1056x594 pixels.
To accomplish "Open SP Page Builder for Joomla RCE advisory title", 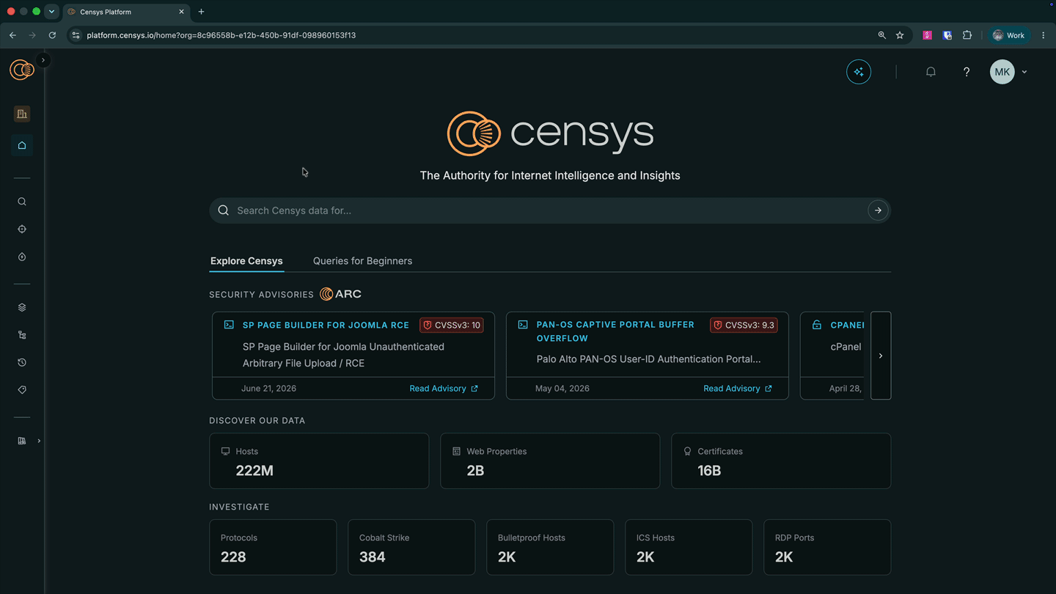I will click(326, 325).
